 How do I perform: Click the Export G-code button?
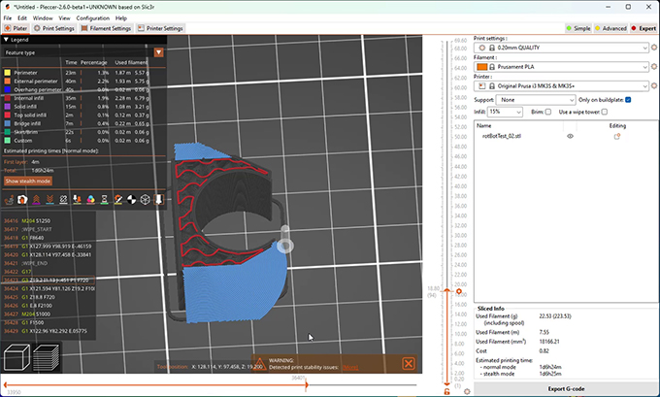click(566, 388)
